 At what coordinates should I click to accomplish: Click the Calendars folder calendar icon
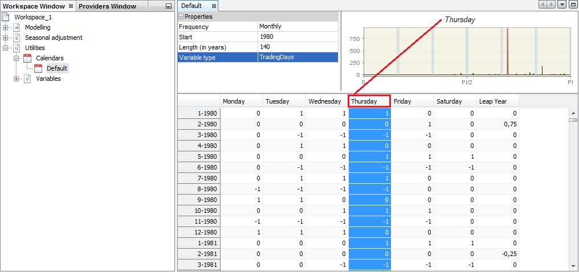tap(27, 58)
